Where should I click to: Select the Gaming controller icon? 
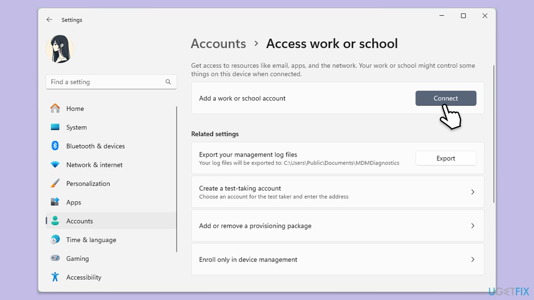[55, 258]
